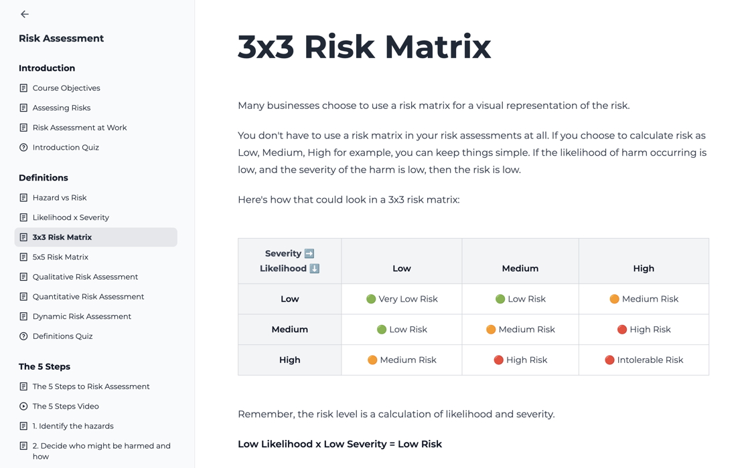The height and width of the screenshot is (468, 750).
Task: Open the Qualitative Risk Assessment lesson
Action: pos(85,276)
